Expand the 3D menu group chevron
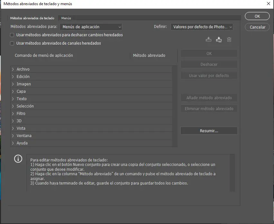This screenshot has height=224, width=274. [x=13, y=121]
